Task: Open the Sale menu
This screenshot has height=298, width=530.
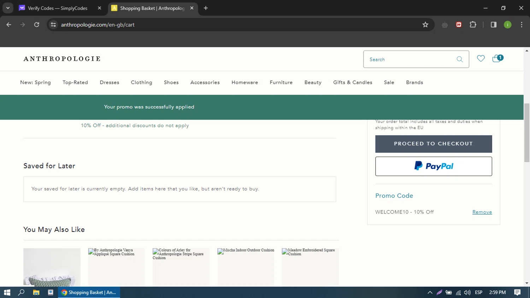Action: [x=389, y=82]
